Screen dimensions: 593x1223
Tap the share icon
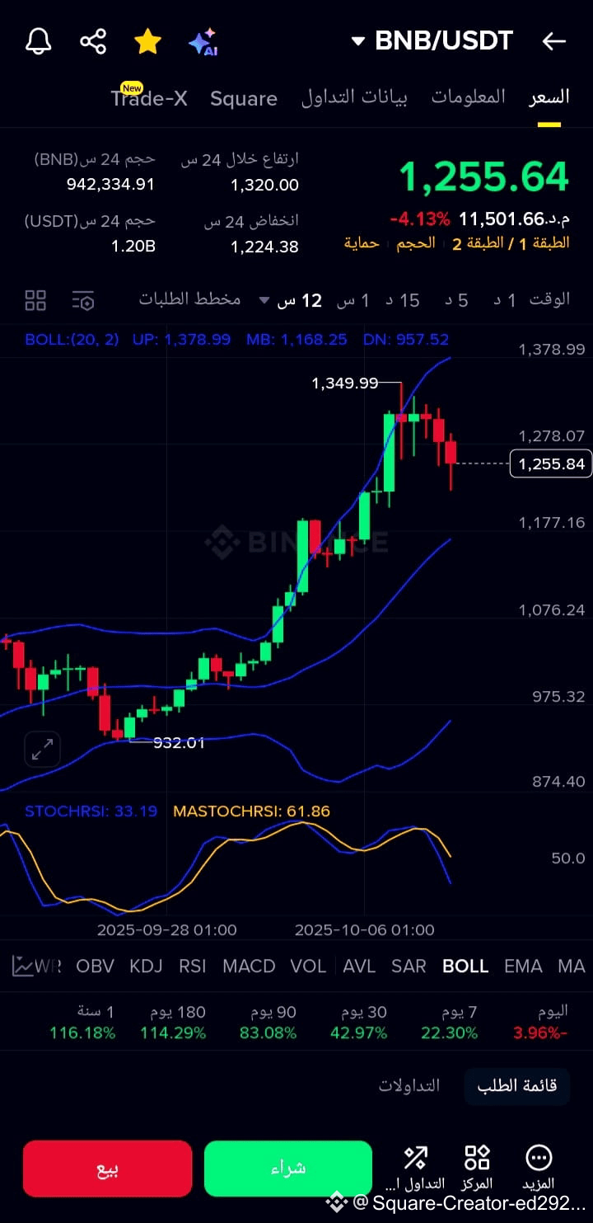click(93, 41)
